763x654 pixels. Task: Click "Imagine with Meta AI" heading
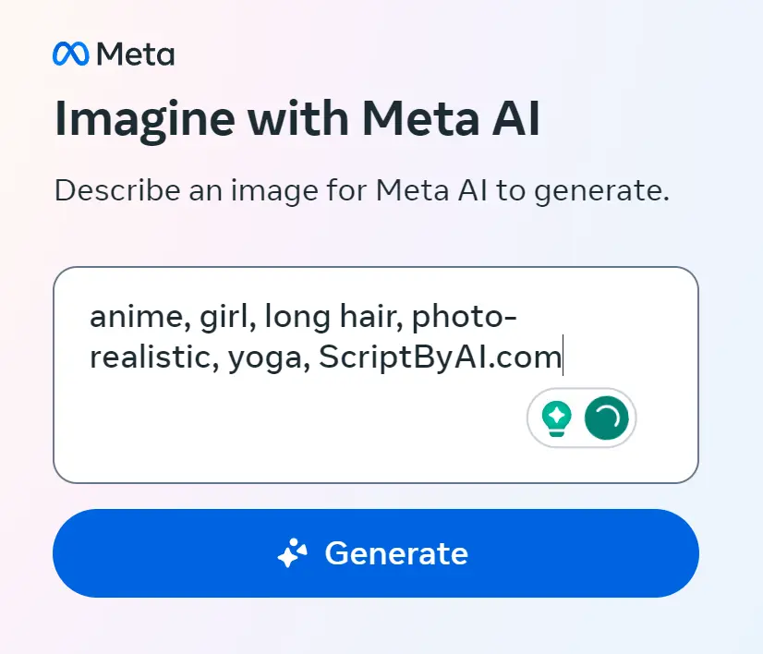coord(297,120)
